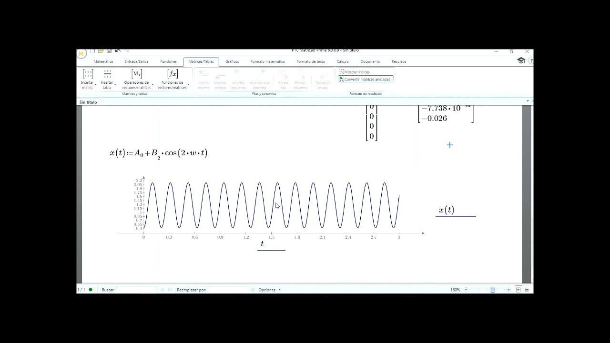Switch to draft view icon in status bar
The height and width of the screenshot is (343, 610).
pyautogui.click(x=528, y=290)
